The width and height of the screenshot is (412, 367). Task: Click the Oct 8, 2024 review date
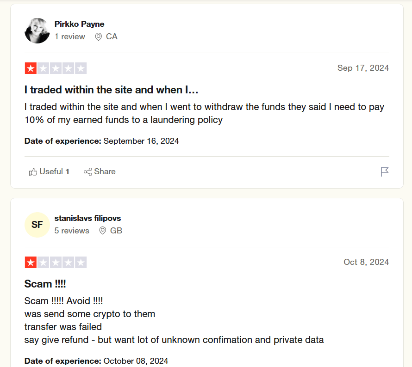[x=366, y=262]
